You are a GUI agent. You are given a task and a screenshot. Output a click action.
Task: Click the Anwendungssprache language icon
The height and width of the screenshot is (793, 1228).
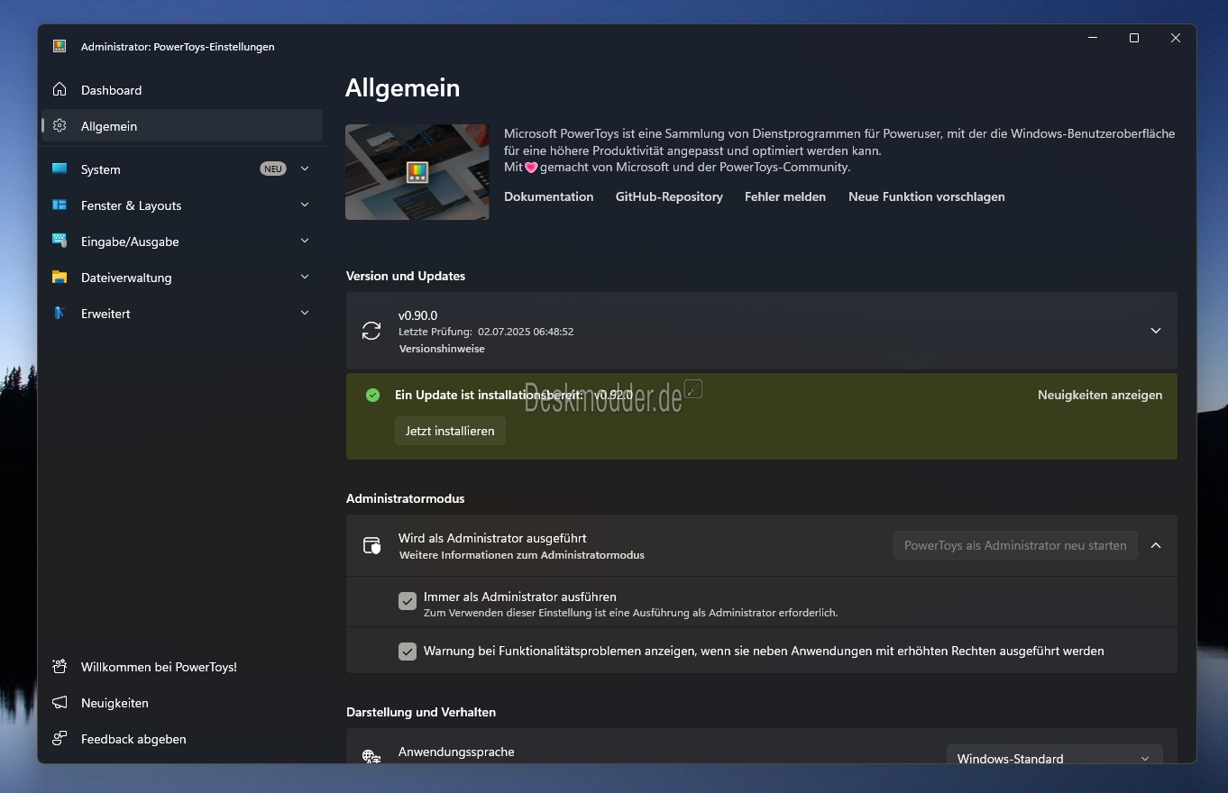[x=371, y=756]
